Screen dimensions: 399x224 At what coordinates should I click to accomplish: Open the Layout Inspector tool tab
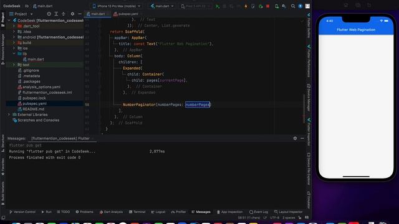(288, 212)
